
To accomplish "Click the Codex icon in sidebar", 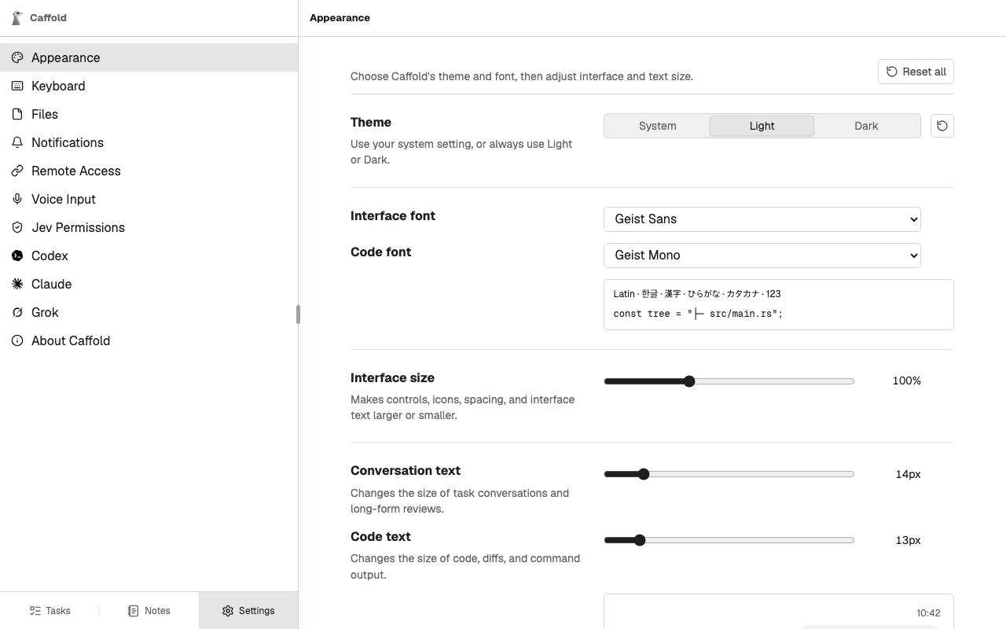I will pos(17,256).
